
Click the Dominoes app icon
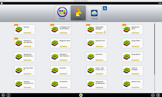91,57
